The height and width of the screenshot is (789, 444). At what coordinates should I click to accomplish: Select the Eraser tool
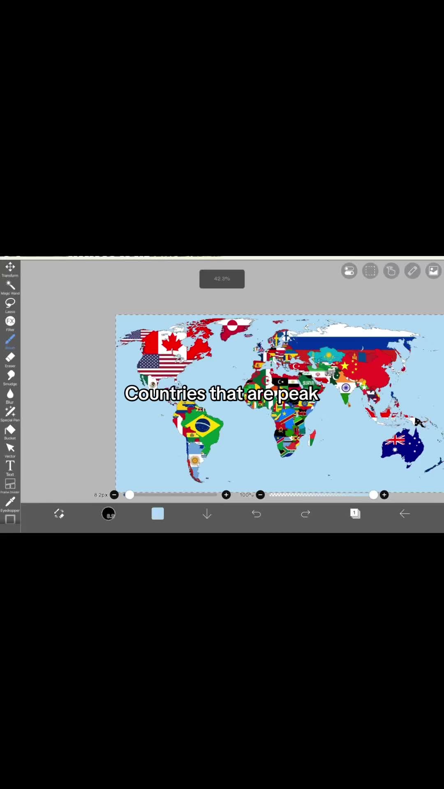[x=10, y=360]
